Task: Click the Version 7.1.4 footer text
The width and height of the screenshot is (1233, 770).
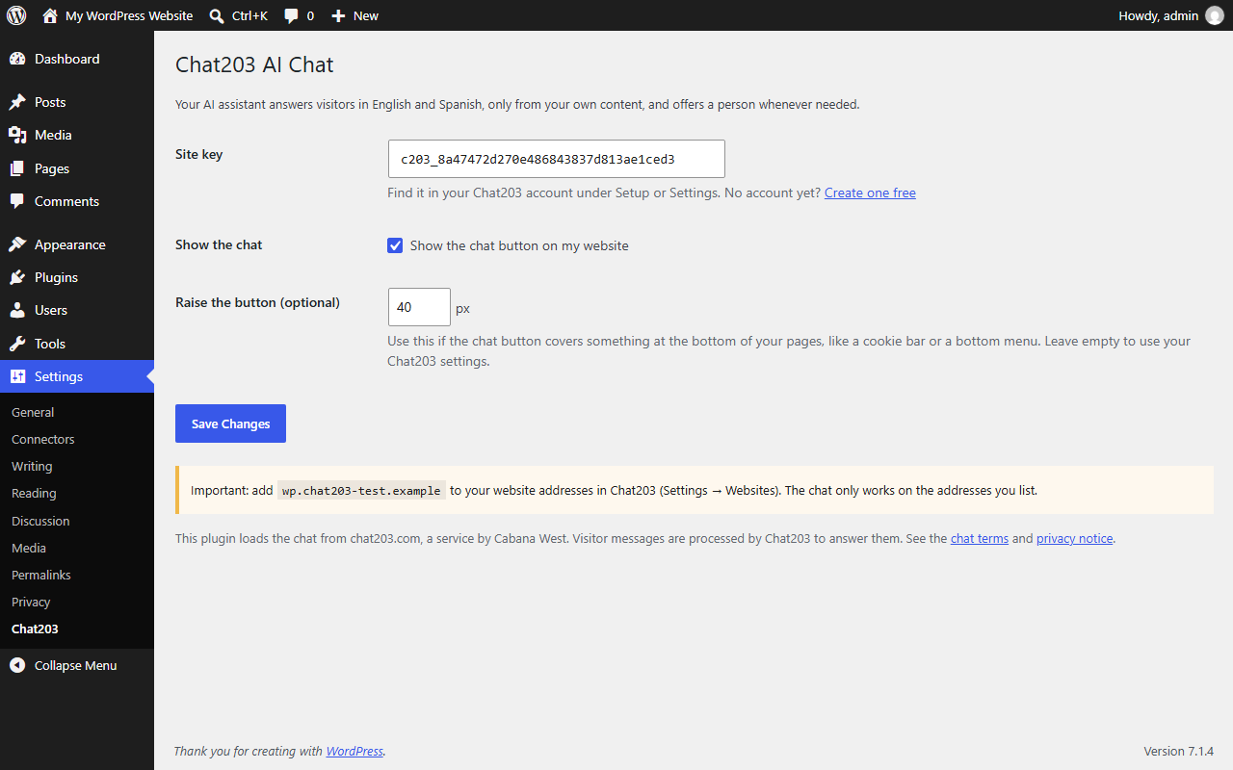Action: (1178, 751)
